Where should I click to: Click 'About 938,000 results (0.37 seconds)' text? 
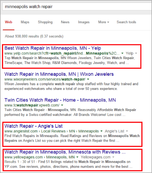click(34, 36)
